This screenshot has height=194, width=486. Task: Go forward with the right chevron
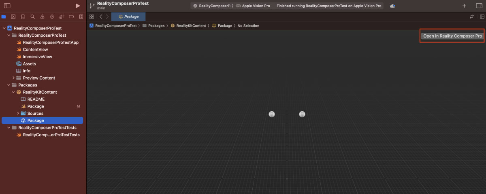click(x=107, y=17)
